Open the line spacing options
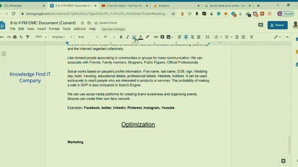Image resolution: width=298 pixels, height=167 pixels. click(207, 37)
